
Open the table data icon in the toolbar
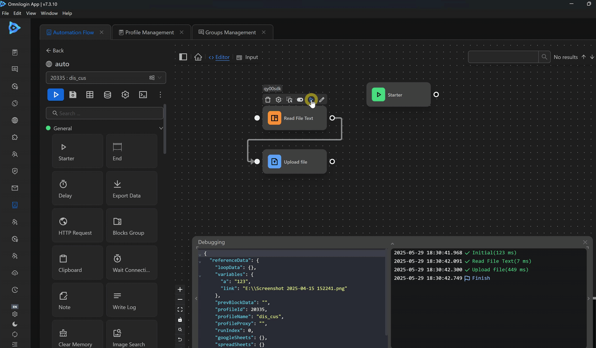(90, 95)
